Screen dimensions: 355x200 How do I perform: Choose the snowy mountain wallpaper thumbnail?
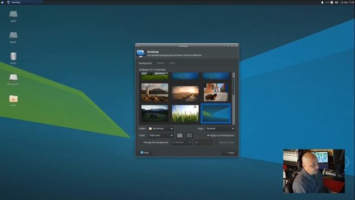pyautogui.click(x=155, y=113)
